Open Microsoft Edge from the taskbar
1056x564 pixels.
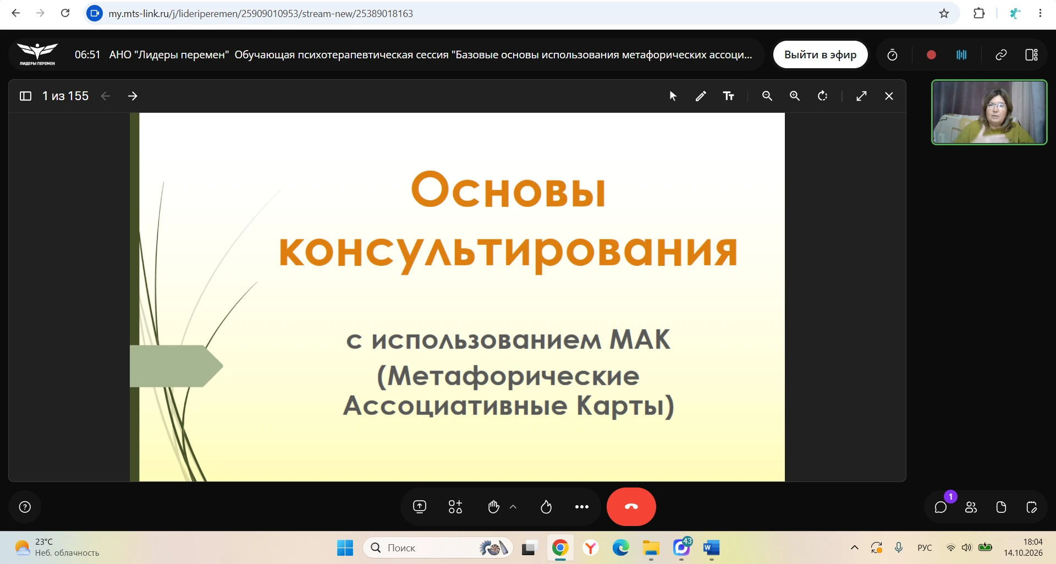click(x=620, y=547)
